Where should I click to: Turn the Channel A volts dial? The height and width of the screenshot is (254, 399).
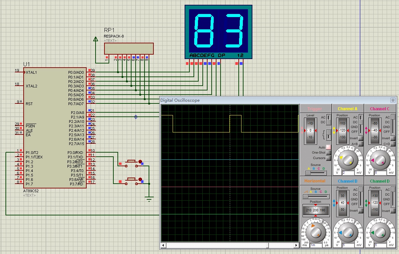(x=347, y=160)
